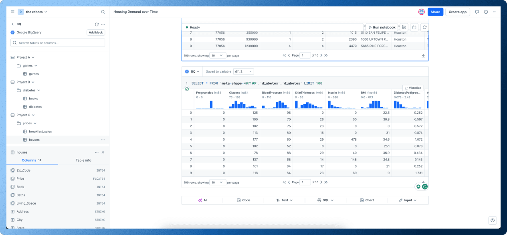
Task: Click the hamburger menu icon
Action: 12,12
